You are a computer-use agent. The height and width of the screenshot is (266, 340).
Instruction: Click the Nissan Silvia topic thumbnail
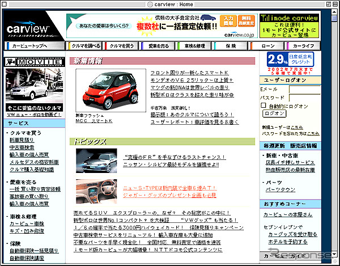tap(96, 161)
